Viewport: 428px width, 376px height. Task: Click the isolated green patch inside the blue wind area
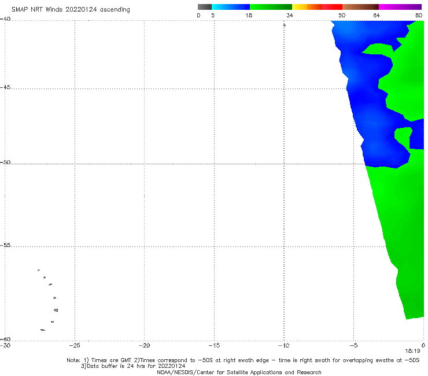[x=403, y=138]
